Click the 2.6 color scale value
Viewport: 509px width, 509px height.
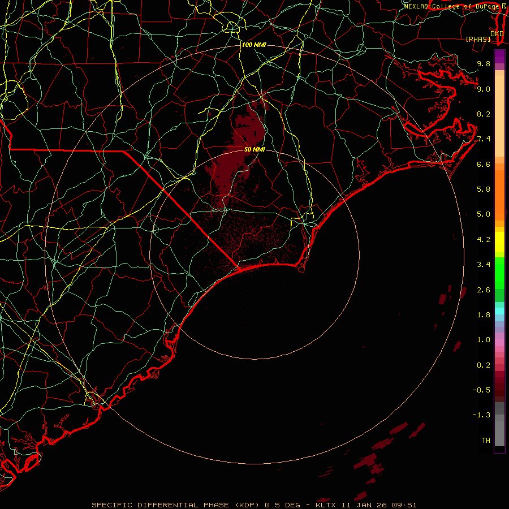coord(484,290)
